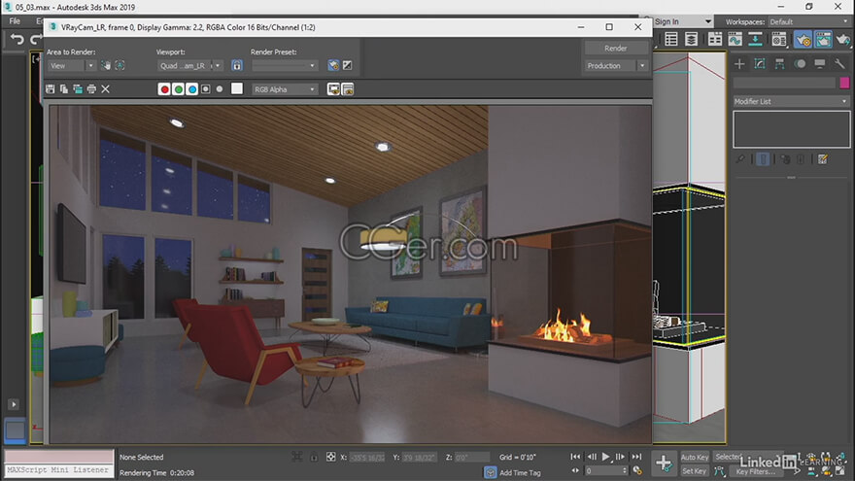Open Environment and Effects exposure icon

(348, 65)
